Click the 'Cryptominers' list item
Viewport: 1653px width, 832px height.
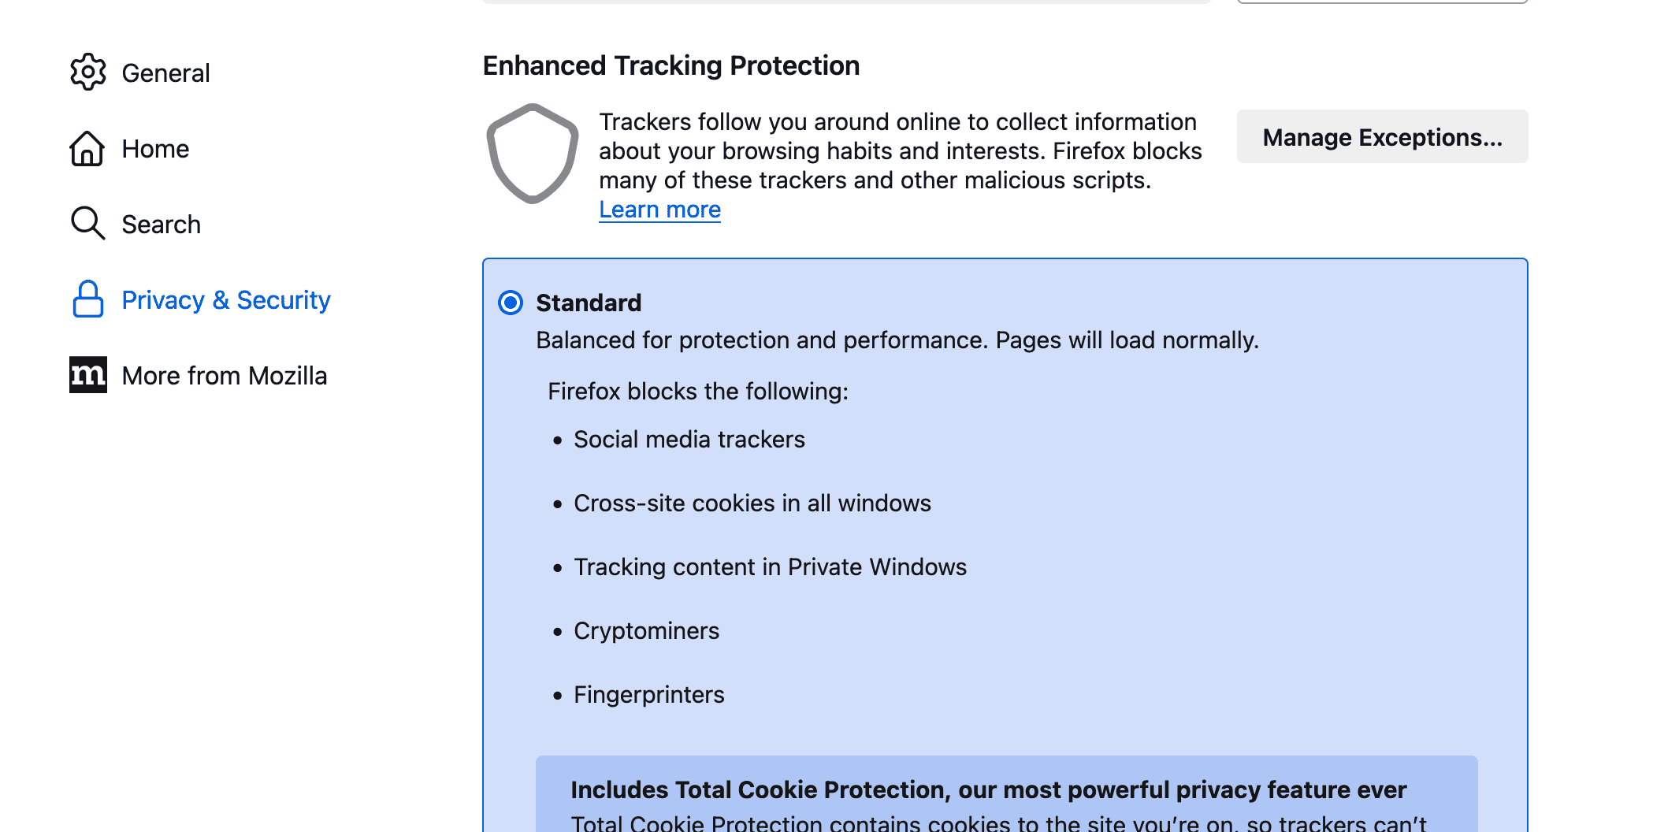click(646, 631)
